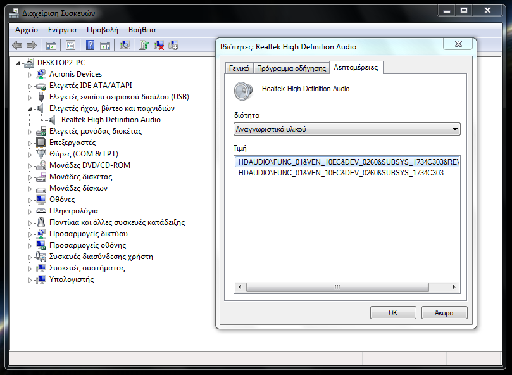Open the Προβολή menu
Screen dimensions: 512x375
coord(103,30)
